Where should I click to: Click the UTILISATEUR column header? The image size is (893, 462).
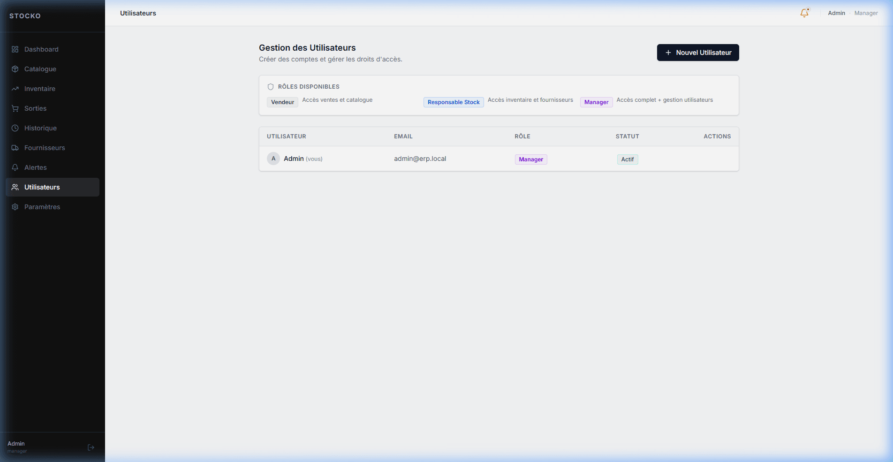point(287,136)
